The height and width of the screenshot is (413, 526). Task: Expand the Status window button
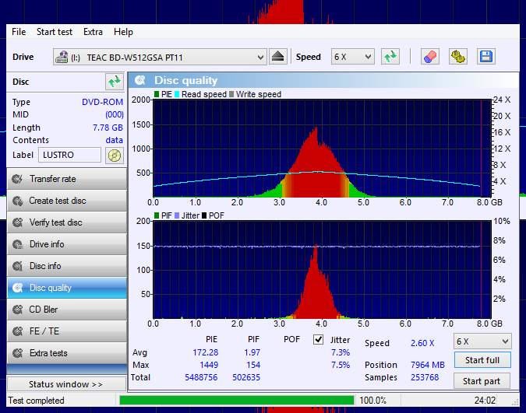(x=66, y=384)
